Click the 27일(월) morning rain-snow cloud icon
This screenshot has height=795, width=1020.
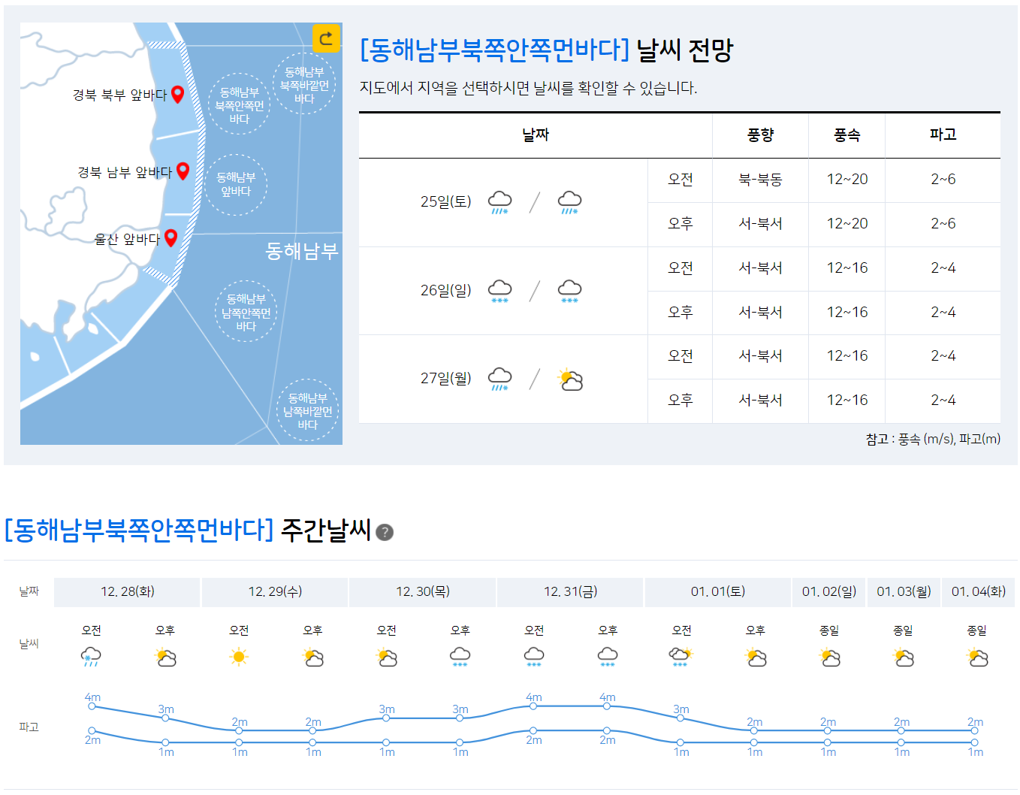pyautogui.click(x=500, y=379)
